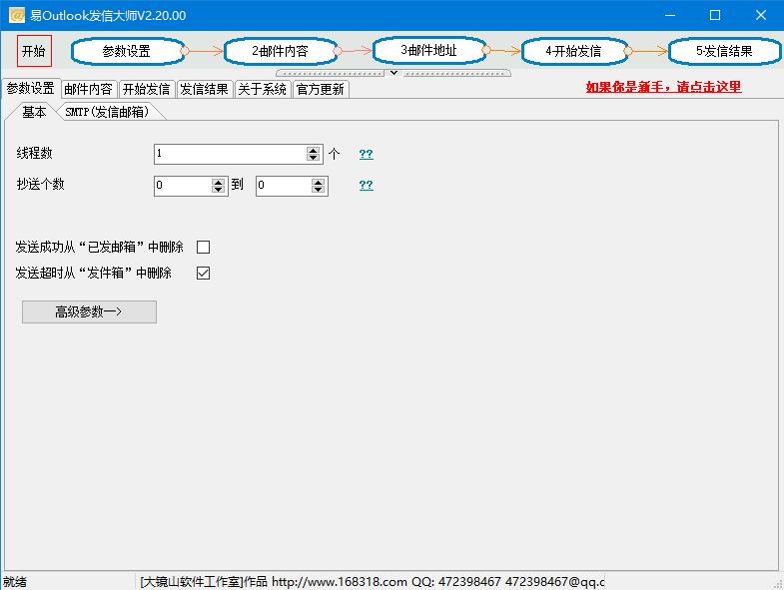Switch to the 邮件内容 tab
This screenshot has height=590, width=784.
pos(88,89)
